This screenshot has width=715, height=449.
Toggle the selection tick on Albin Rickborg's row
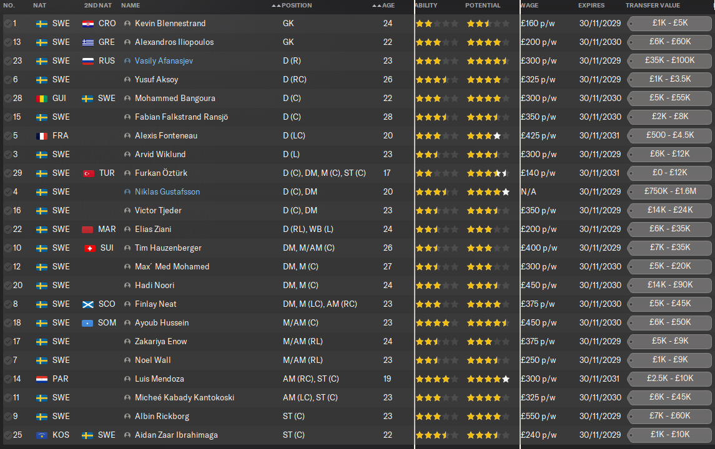pyautogui.click(x=7, y=417)
